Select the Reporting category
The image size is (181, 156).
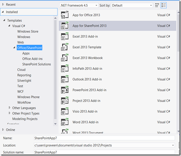tap(24, 75)
